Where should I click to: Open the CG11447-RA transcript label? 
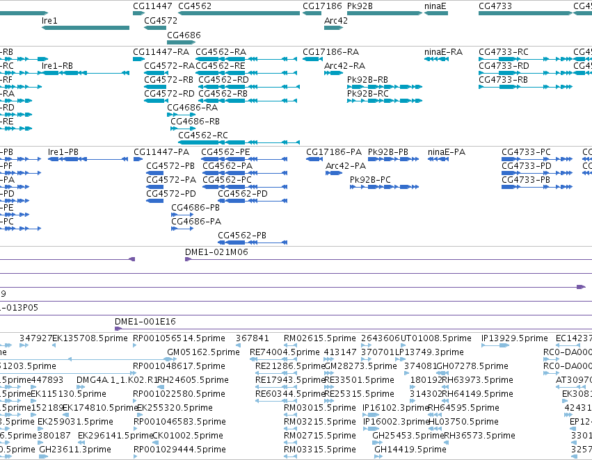[161, 51]
